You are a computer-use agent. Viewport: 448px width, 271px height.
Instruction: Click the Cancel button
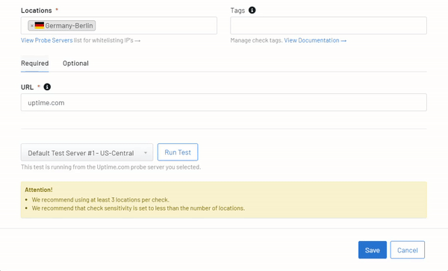coord(408,250)
